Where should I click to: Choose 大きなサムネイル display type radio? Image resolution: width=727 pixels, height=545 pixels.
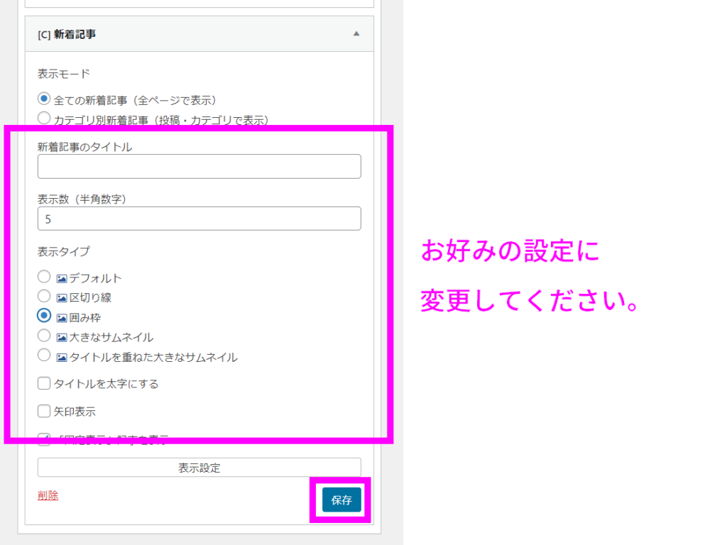44,336
